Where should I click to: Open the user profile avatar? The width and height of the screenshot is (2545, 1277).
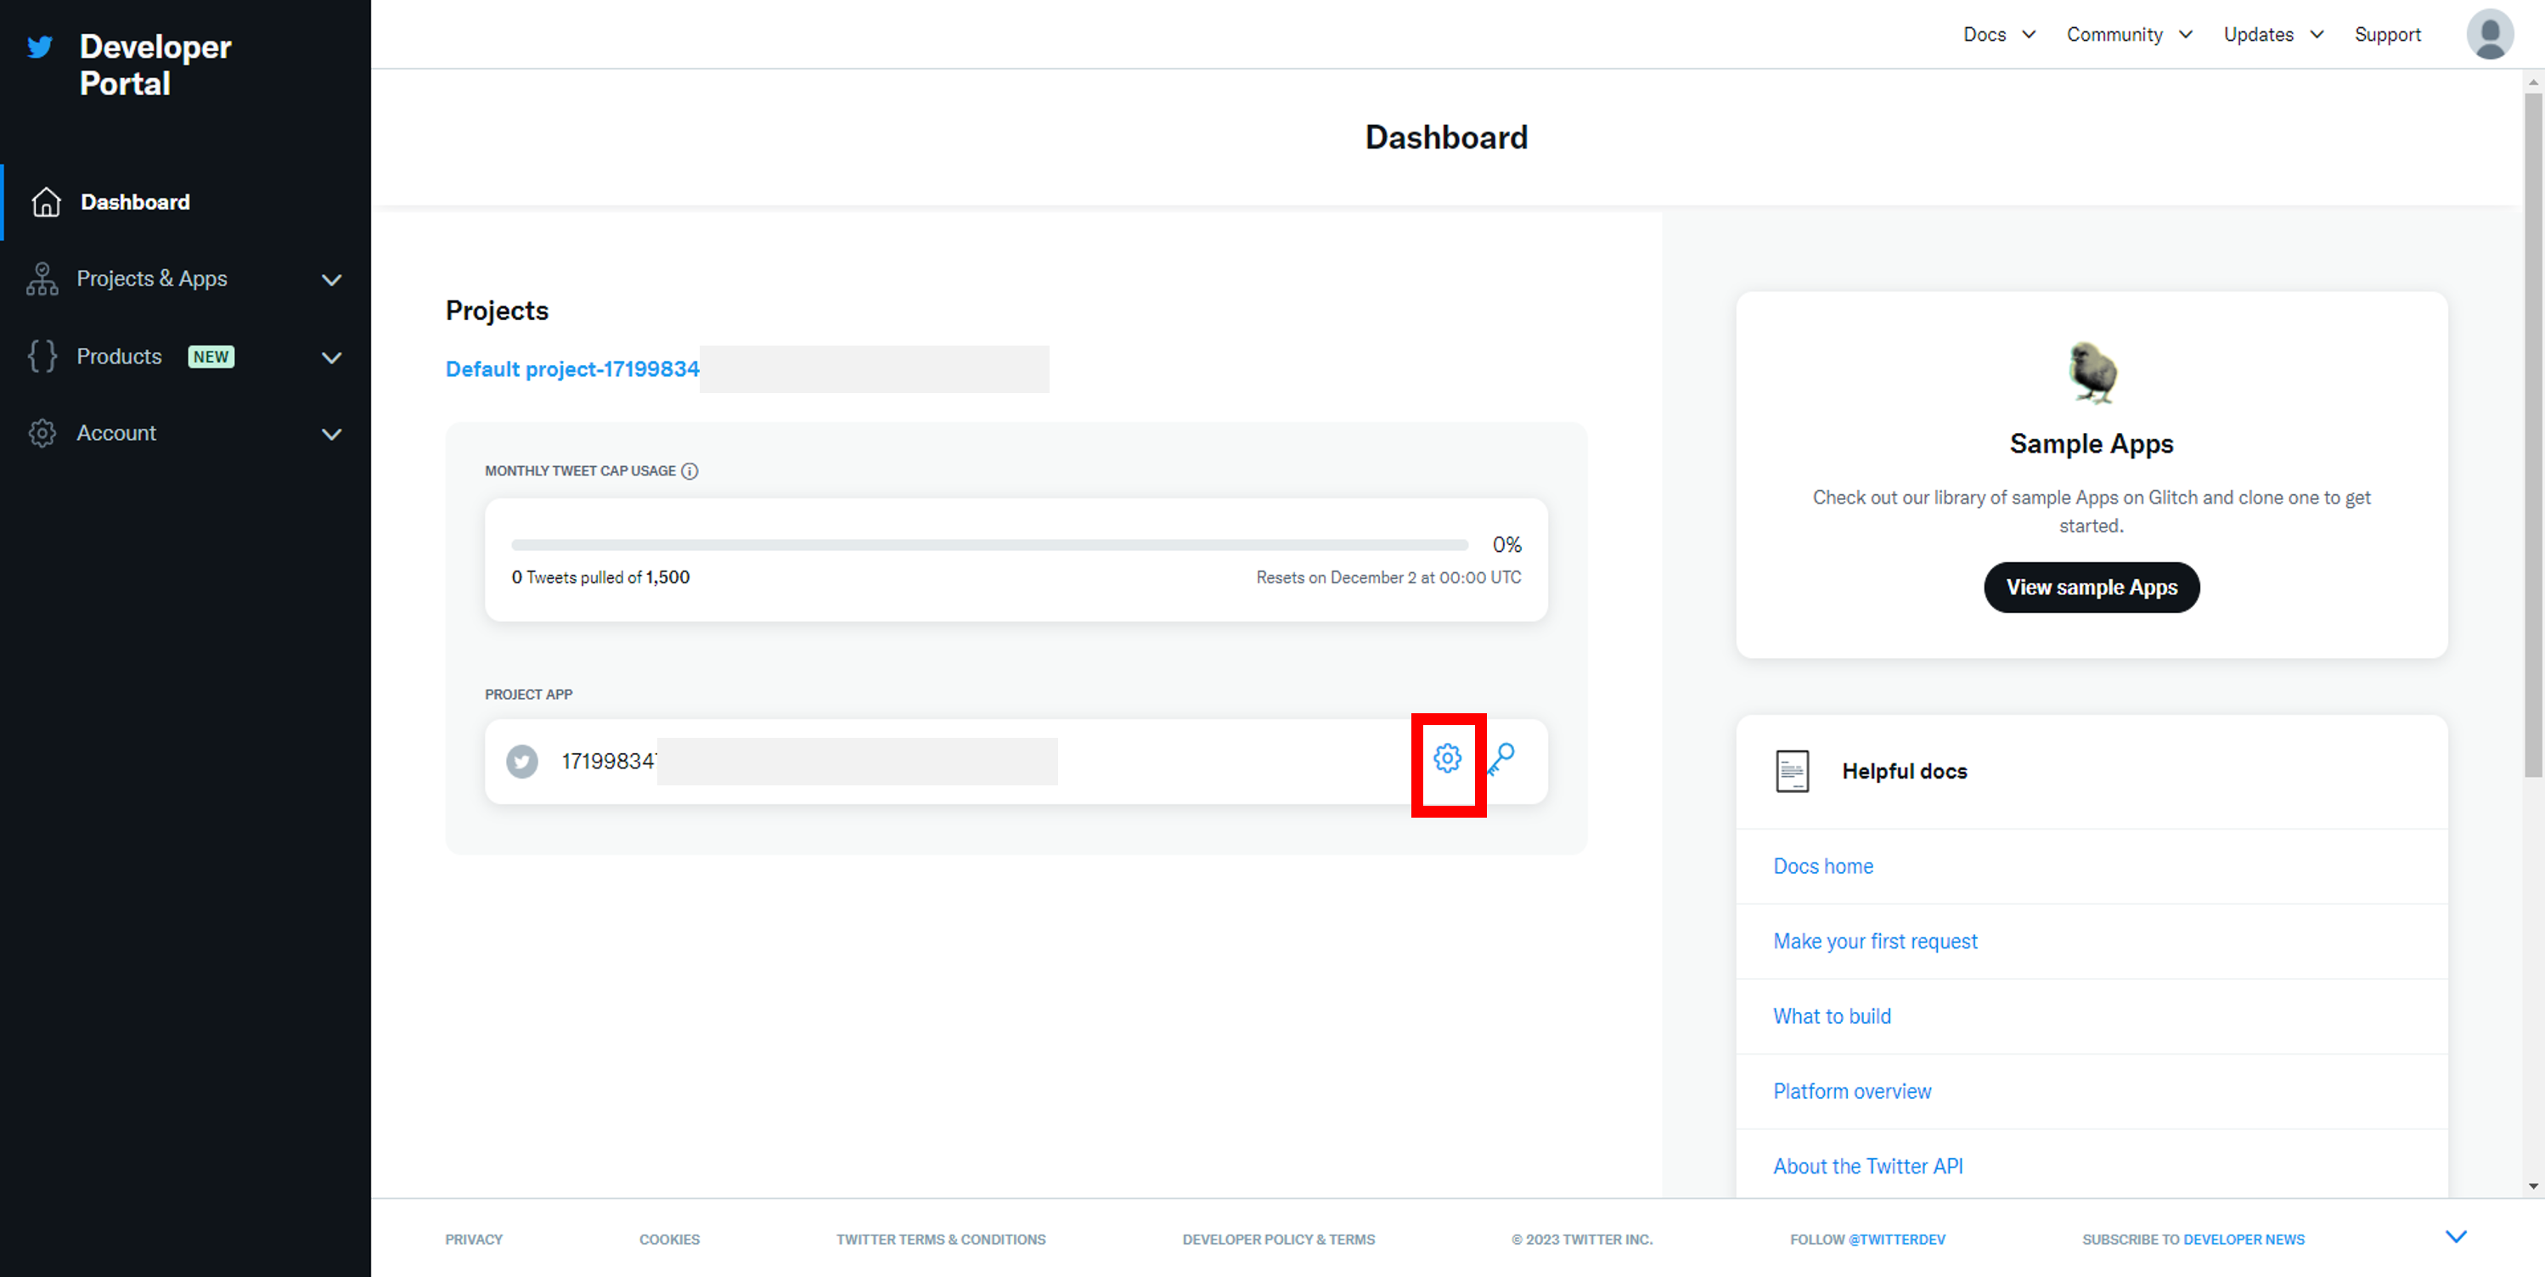(x=2490, y=35)
